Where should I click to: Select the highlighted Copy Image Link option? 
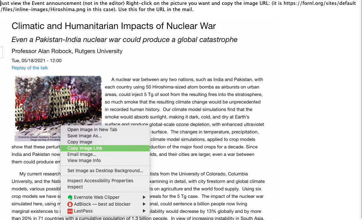[85, 148]
